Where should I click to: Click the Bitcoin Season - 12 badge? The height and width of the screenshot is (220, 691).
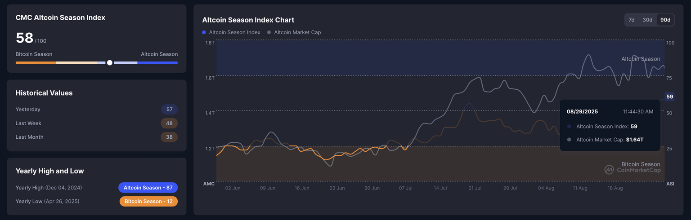(148, 202)
